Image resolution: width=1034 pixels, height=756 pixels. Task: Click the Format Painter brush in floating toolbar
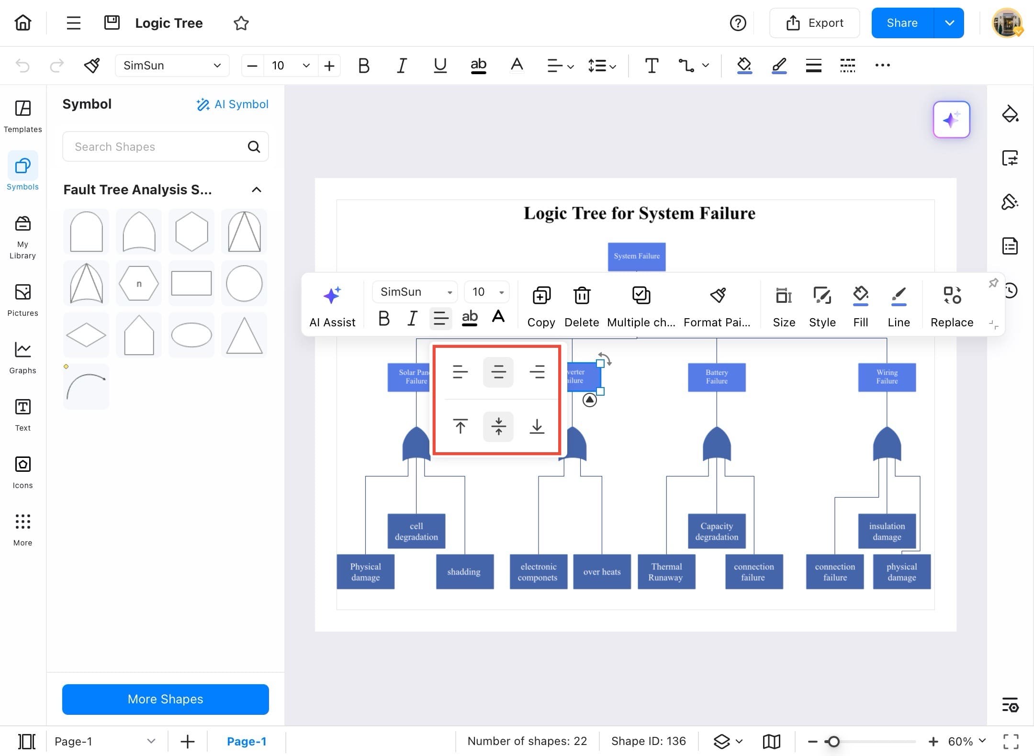717,296
